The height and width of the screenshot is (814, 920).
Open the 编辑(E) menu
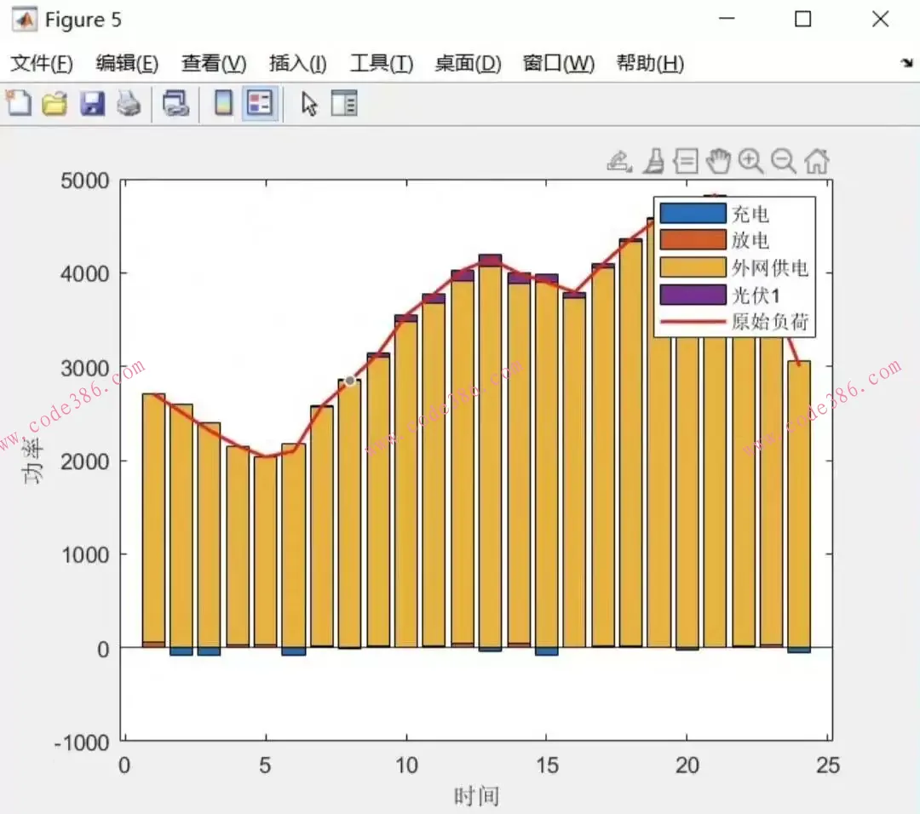pos(127,63)
